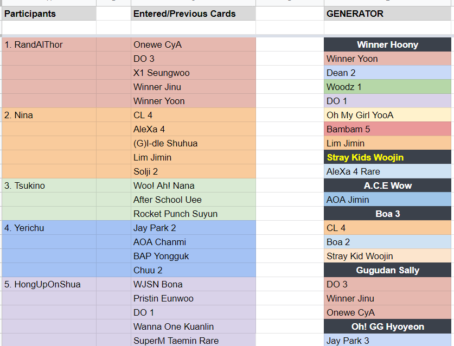Select the 'AleXa 4' cell
454x346 pixels.
(x=193, y=129)
